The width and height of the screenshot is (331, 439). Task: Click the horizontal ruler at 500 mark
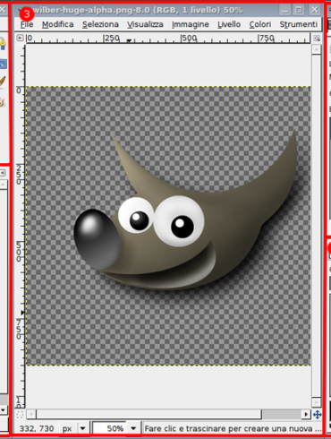tap(189, 39)
